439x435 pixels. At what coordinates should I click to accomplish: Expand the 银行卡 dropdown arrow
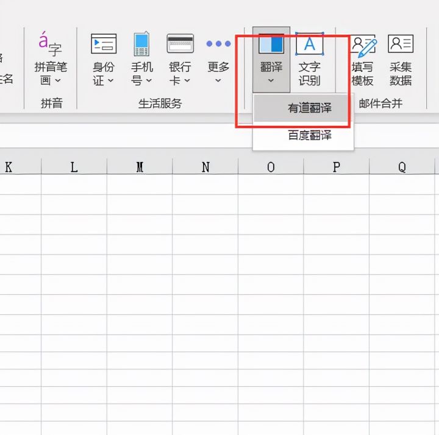pos(187,80)
